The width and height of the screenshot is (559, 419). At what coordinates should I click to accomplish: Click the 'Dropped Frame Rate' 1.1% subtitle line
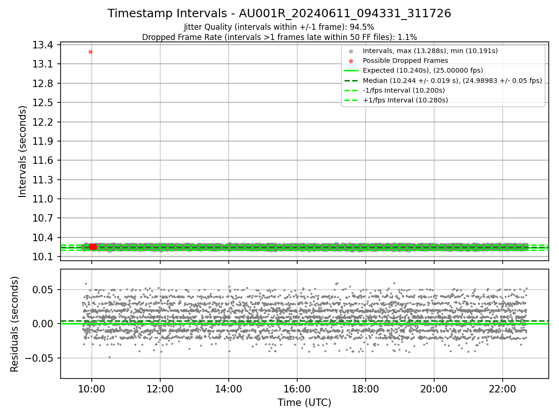(279, 37)
